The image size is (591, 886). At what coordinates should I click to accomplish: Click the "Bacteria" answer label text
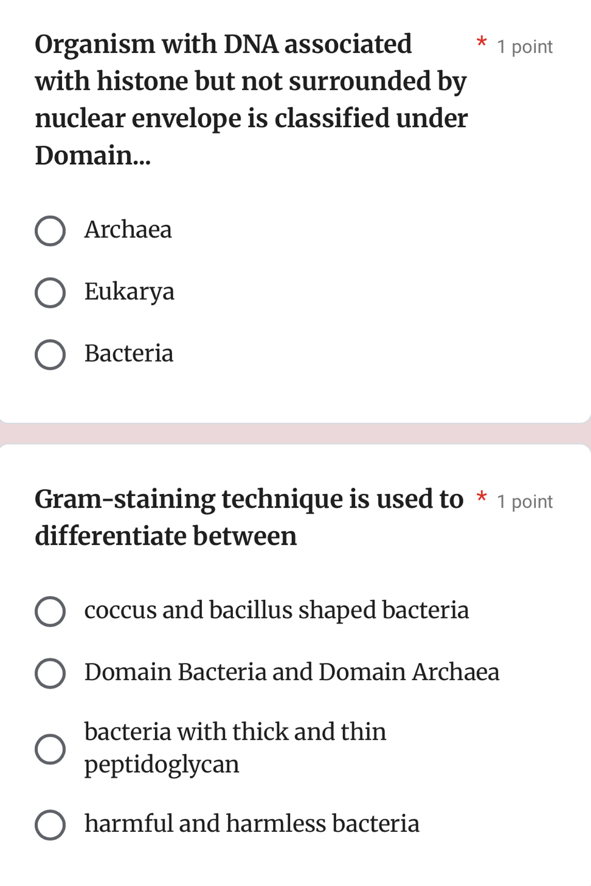129,354
